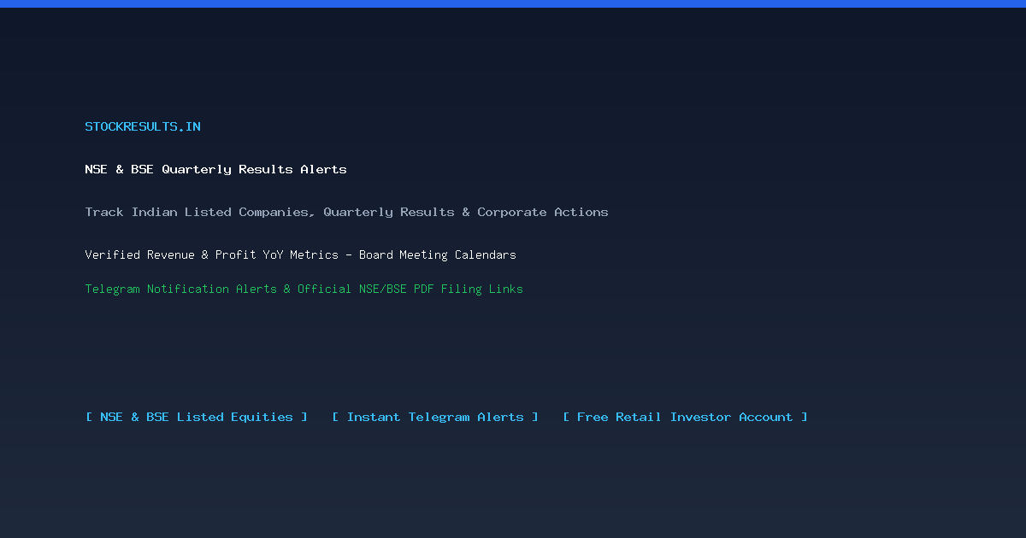Click the STOCKRESULTS.IN site name
Viewport: 1026px width, 538px height.
143,126
